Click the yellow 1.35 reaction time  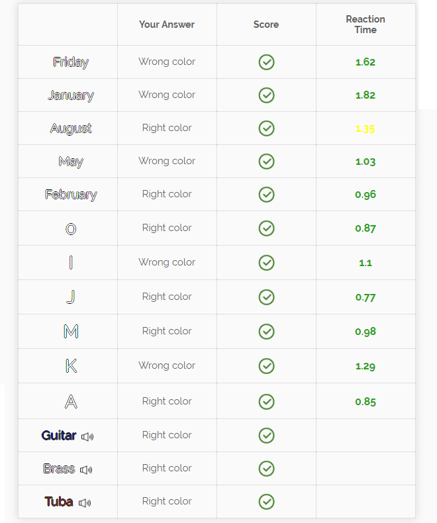click(x=365, y=129)
